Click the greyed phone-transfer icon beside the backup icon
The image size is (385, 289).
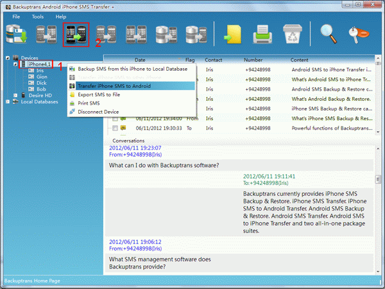[x=46, y=35]
